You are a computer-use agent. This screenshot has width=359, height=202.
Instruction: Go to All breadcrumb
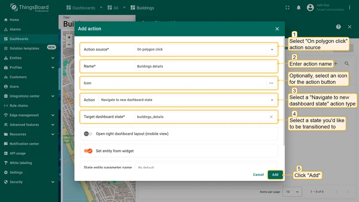point(113,8)
